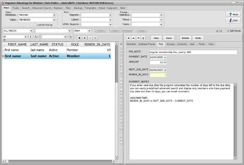The image size is (244, 165).
Task: Jump to bottom record in detail panel
Action: [x=143, y=38]
